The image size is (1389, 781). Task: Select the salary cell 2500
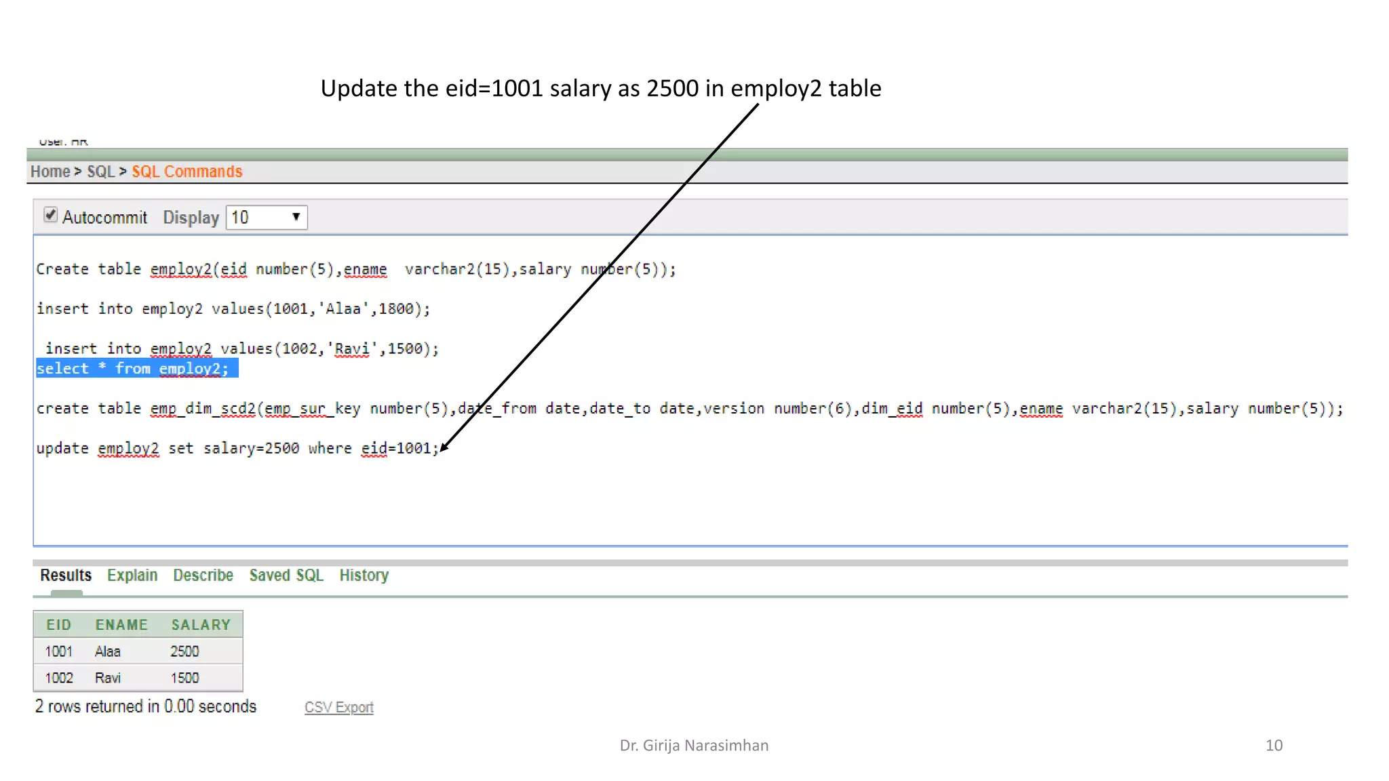coord(184,652)
